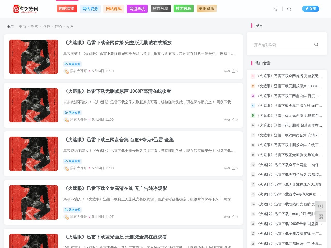Open post title 全网首播 完整版无删减在线播放
Screen dimensions: 331x248
pyautogui.click(x=117, y=43)
